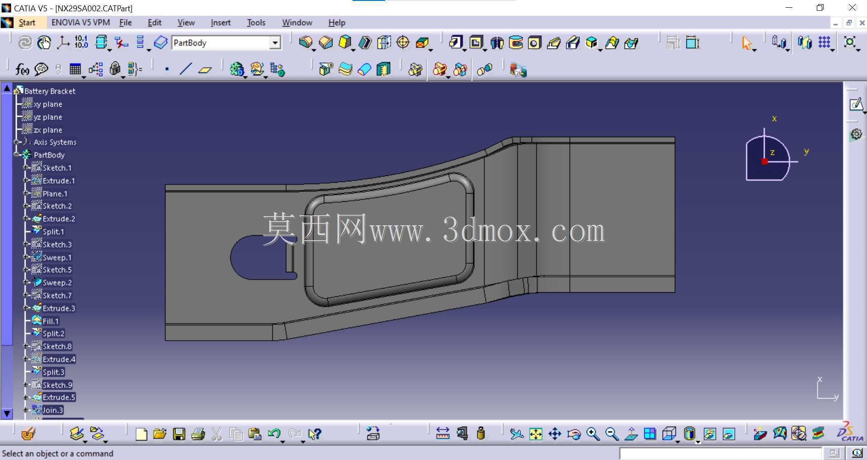
Task: Click the What's This help icon
Action: 314,434
